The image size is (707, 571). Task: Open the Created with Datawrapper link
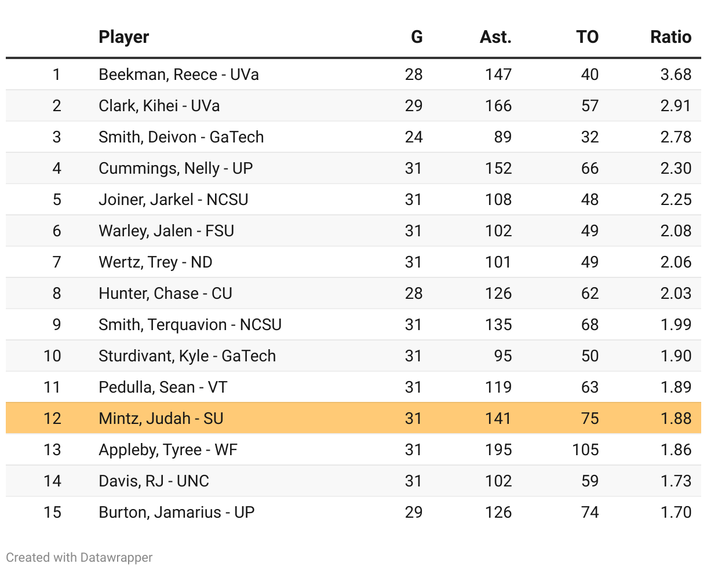coord(79,557)
